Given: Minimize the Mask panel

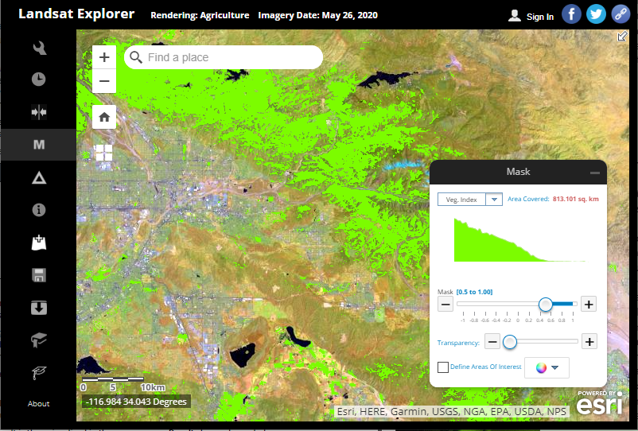Looking at the screenshot, I should pos(595,173).
